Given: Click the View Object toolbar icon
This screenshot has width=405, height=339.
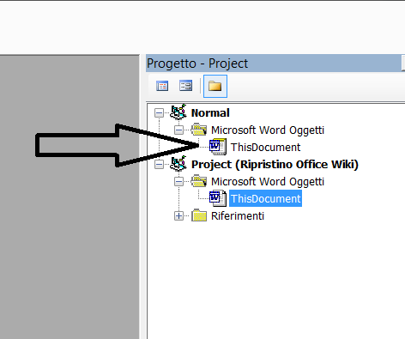Looking at the screenshot, I should coord(185,86).
